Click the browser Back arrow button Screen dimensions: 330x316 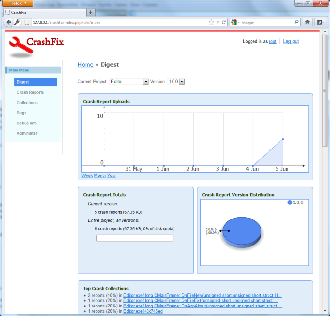[9, 22]
